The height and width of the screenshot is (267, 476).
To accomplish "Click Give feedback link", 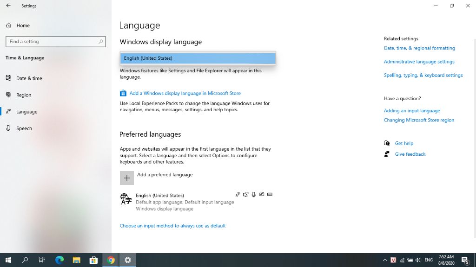I will coord(410,154).
